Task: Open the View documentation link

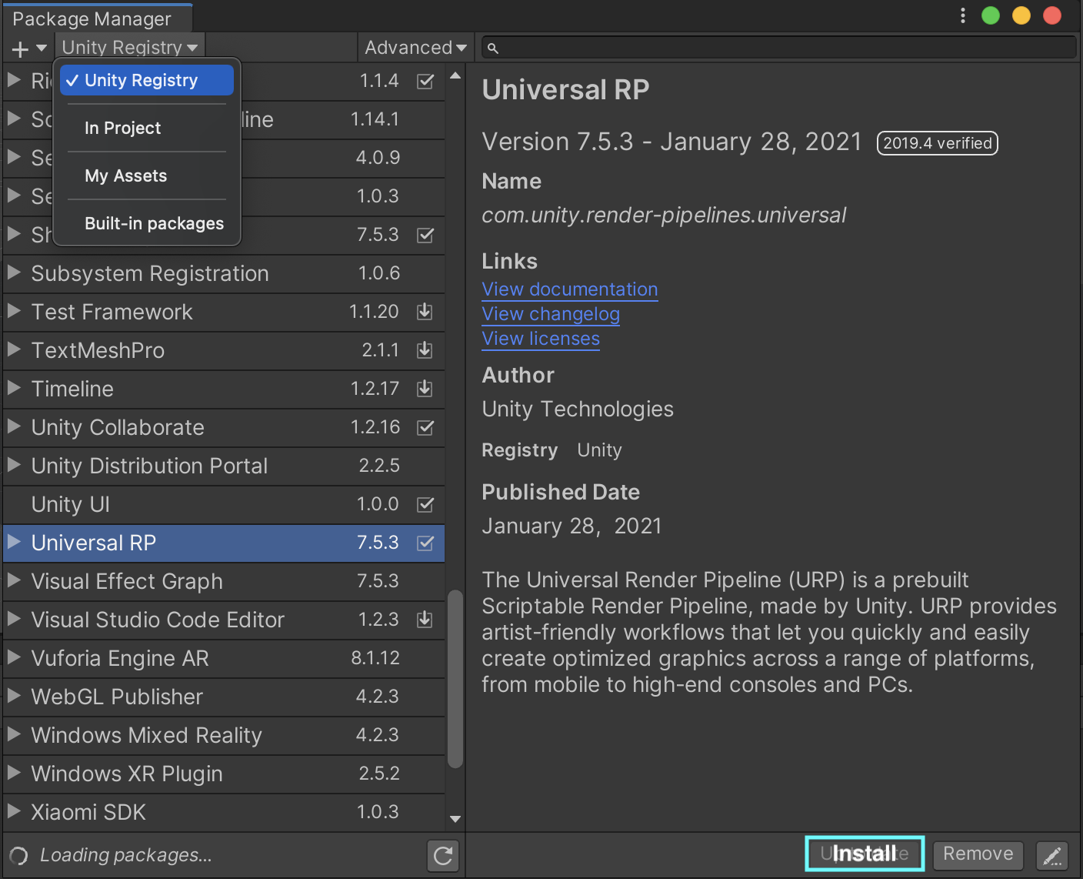Action: pyautogui.click(x=570, y=289)
